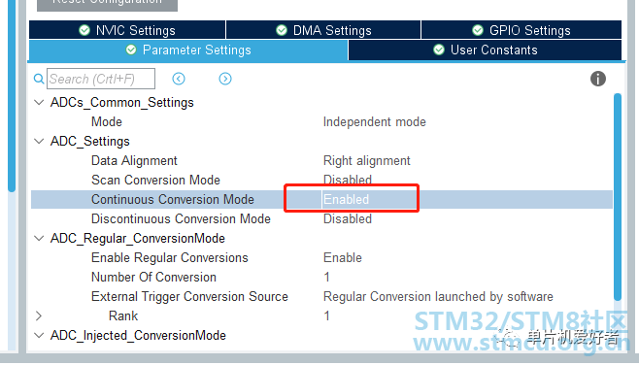Collapse the ADCs_Common_Settings group
The width and height of the screenshot is (639, 365).
tap(39, 102)
